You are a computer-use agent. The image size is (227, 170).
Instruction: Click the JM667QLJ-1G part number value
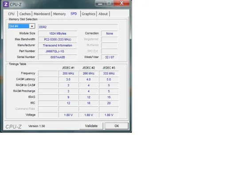[x=58, y=51]
